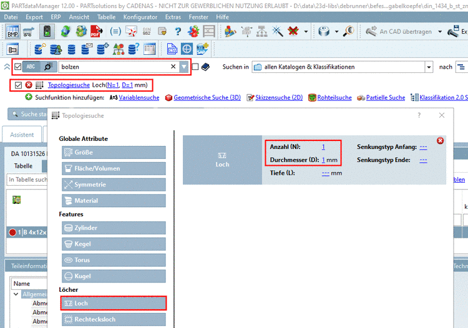Click the database with plus icon
Screen dimensions: 468x328
click(102, 49)
